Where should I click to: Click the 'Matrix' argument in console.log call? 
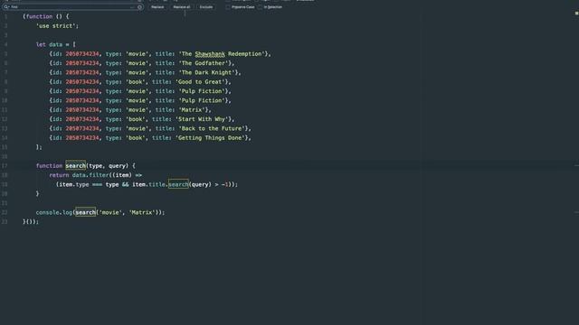tap(142, 212)
